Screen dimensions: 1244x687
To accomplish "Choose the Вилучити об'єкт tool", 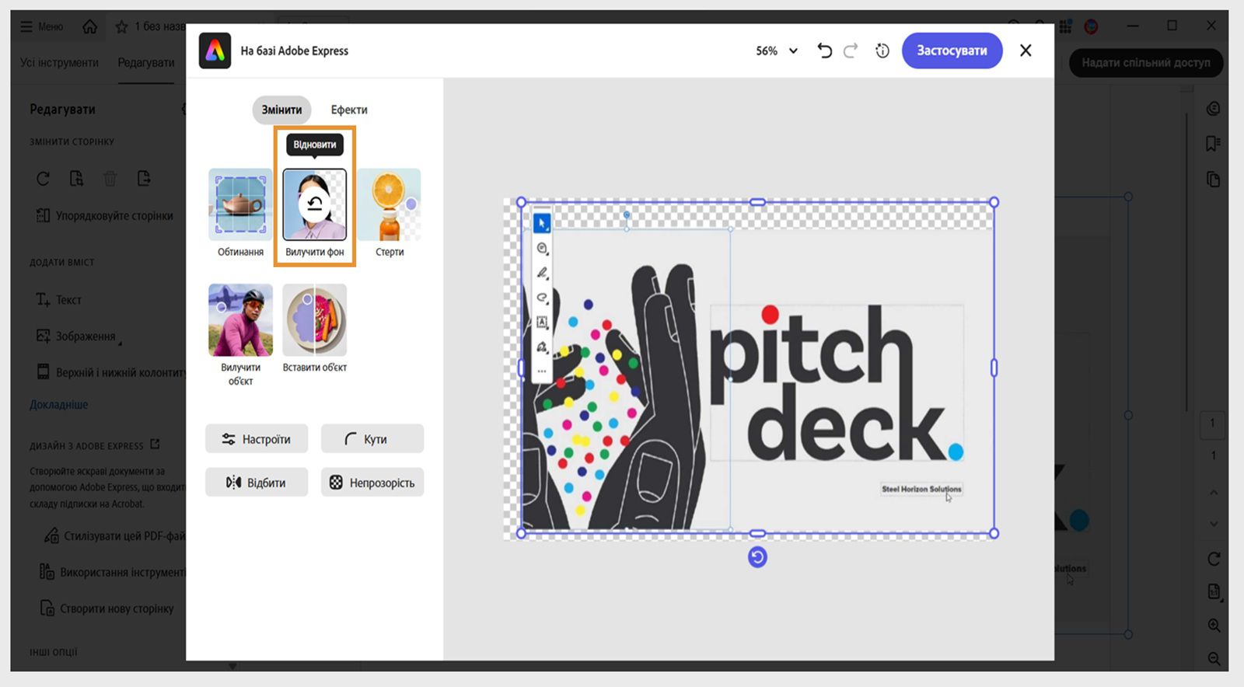I will tap(240, 319).
